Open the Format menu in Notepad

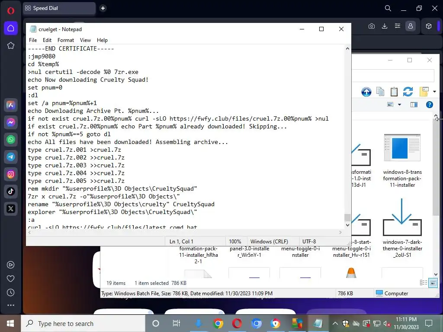coord(66,40)
